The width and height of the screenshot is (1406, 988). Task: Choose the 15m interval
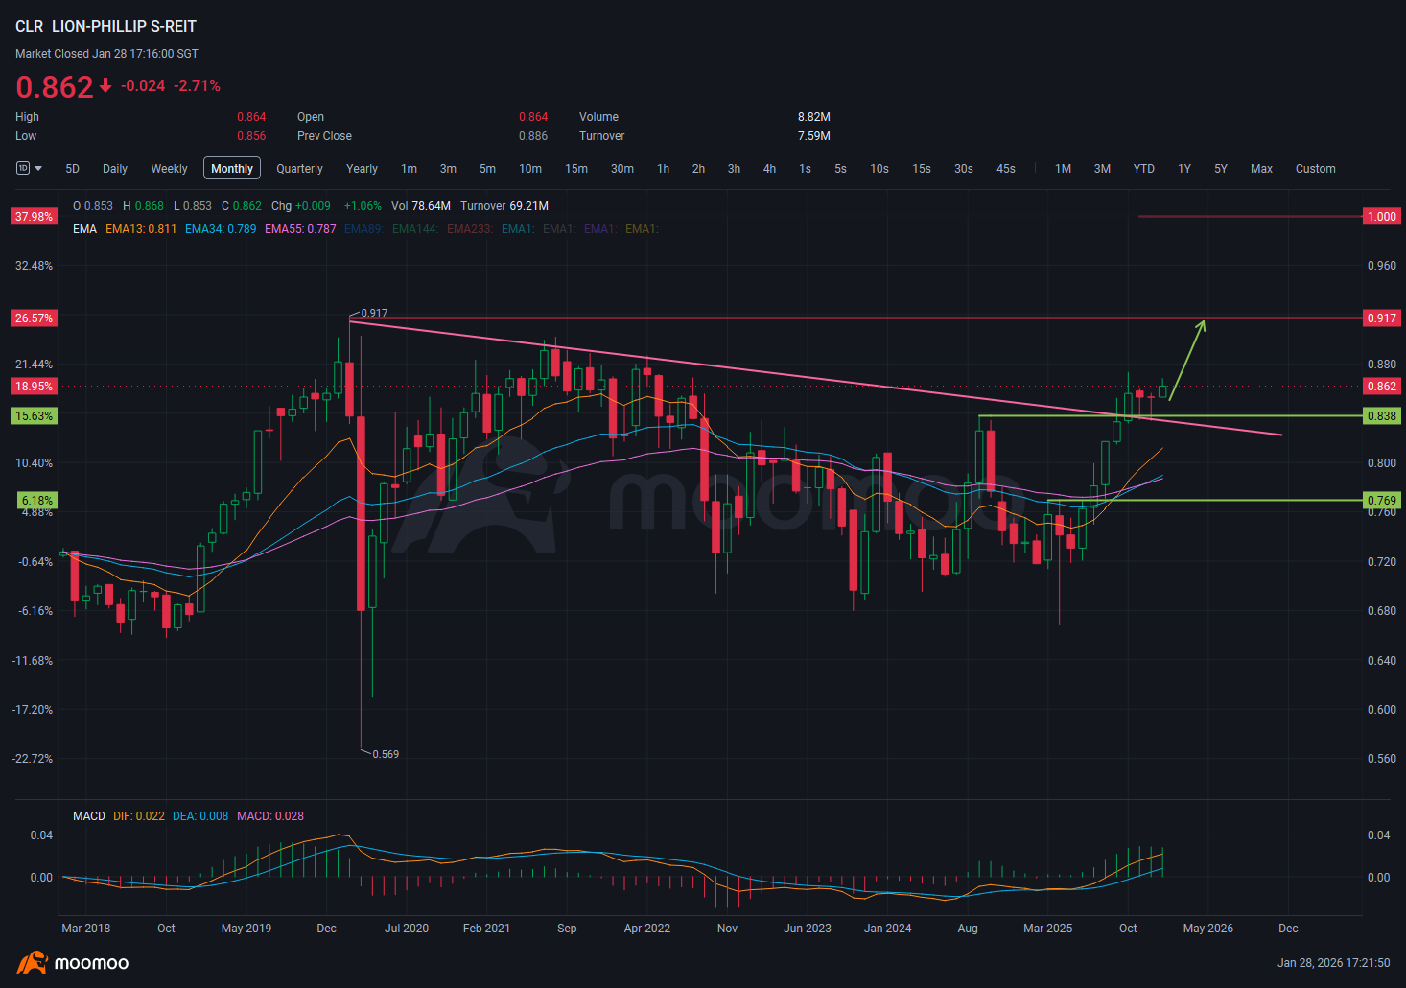pyautogui.click(x=576, y=169)
